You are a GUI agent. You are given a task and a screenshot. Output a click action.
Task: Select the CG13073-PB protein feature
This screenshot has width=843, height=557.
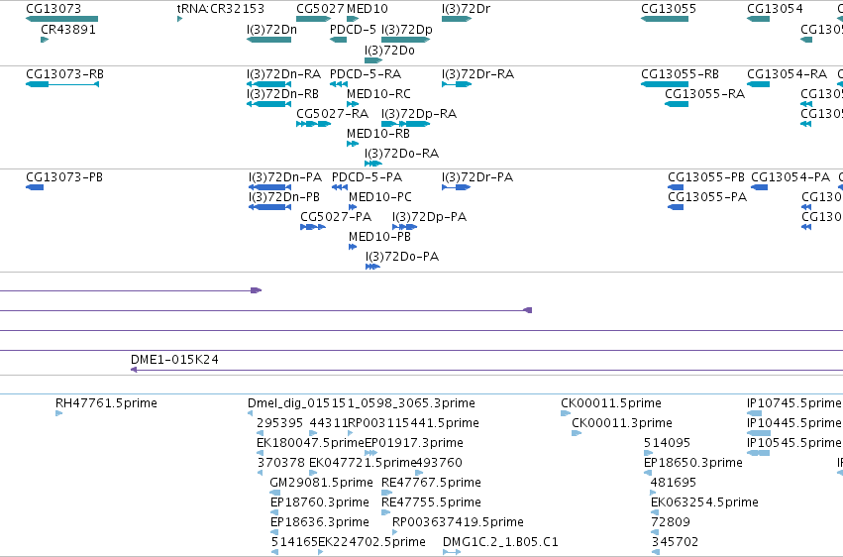tap(35, 187)
